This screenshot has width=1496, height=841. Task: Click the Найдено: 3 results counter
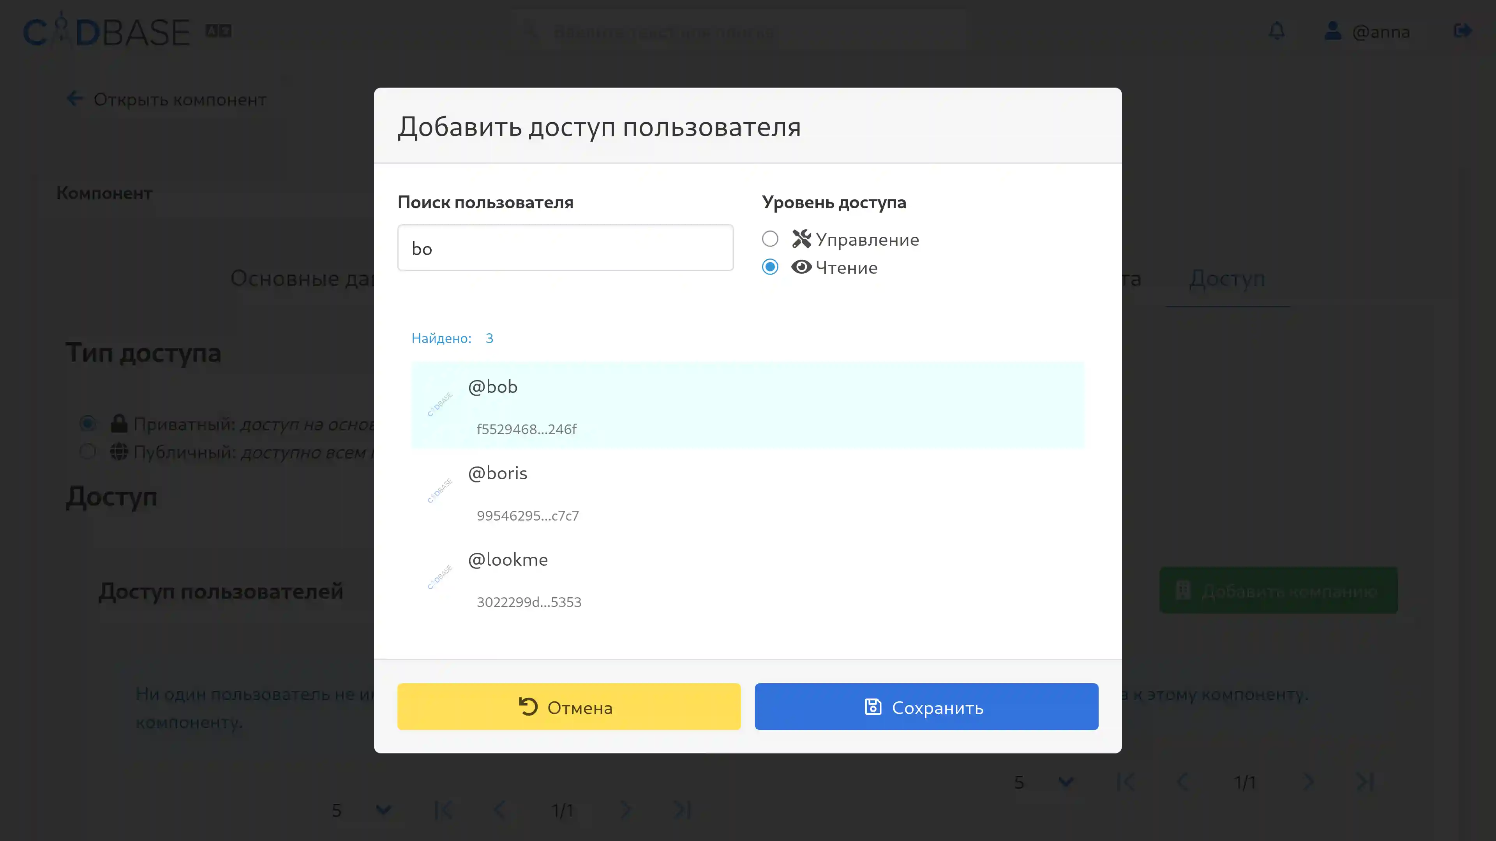coord(452,338)
